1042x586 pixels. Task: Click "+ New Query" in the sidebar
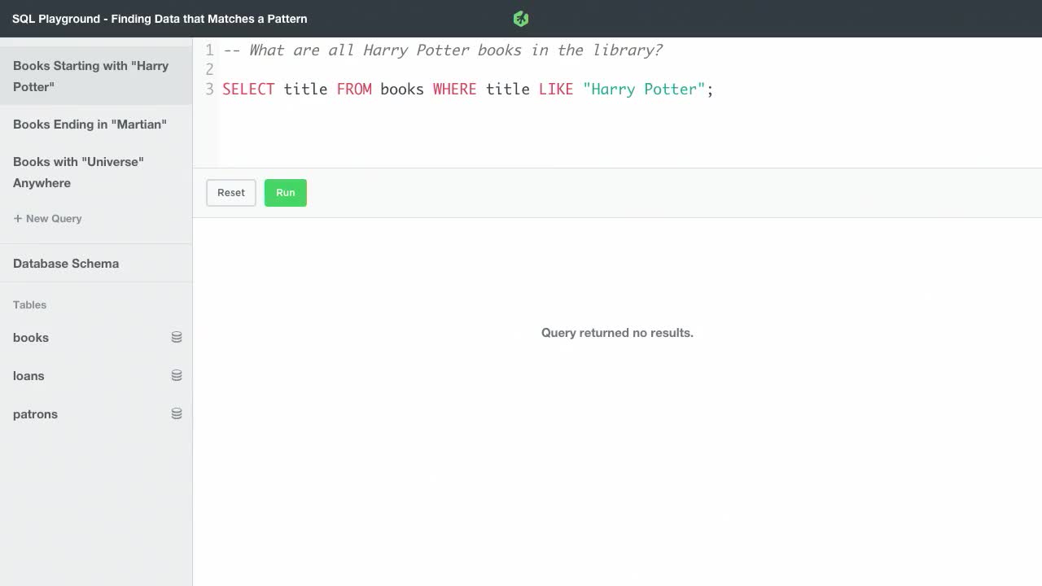click(46, 218)
